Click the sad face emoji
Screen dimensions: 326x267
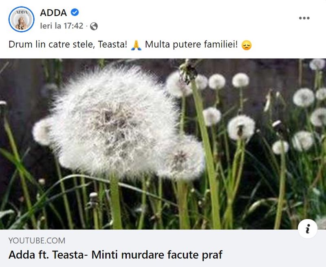click(247, 45)
